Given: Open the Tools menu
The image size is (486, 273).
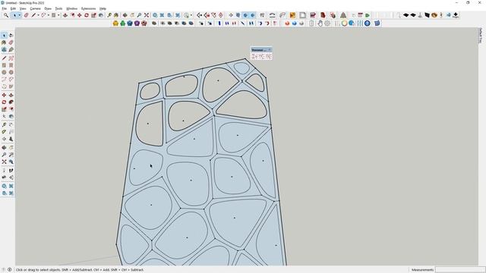Looking at the screenshot, I should (59, 8).
